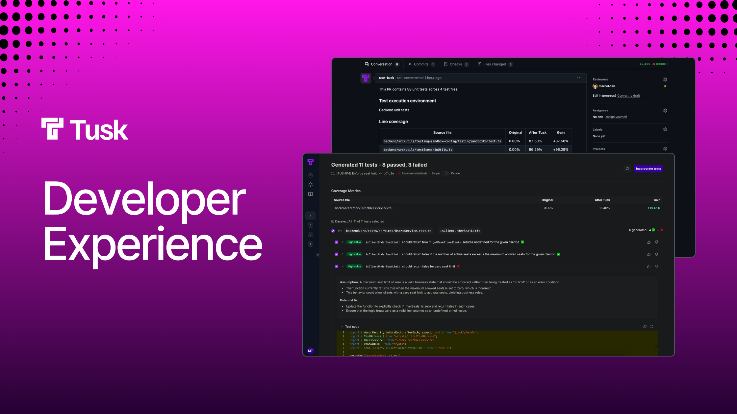Click the isClientUnderSeatLimit tag beside the file path
The image size is (737, 414).
pos(460,231)
